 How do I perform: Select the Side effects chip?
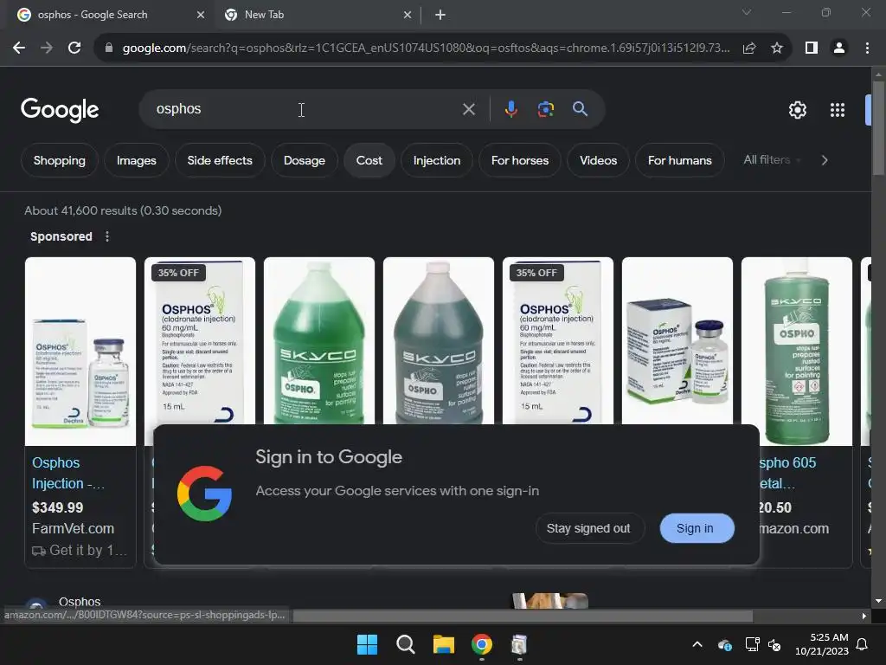click(220, 160)
